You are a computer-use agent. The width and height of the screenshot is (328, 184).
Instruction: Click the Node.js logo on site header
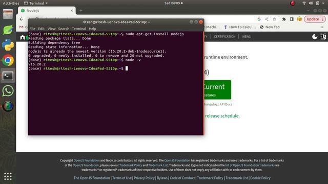pos(24,37)
